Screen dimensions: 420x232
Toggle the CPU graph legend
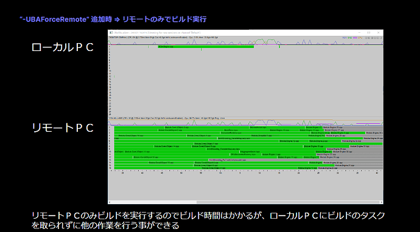tap(360, 38)
